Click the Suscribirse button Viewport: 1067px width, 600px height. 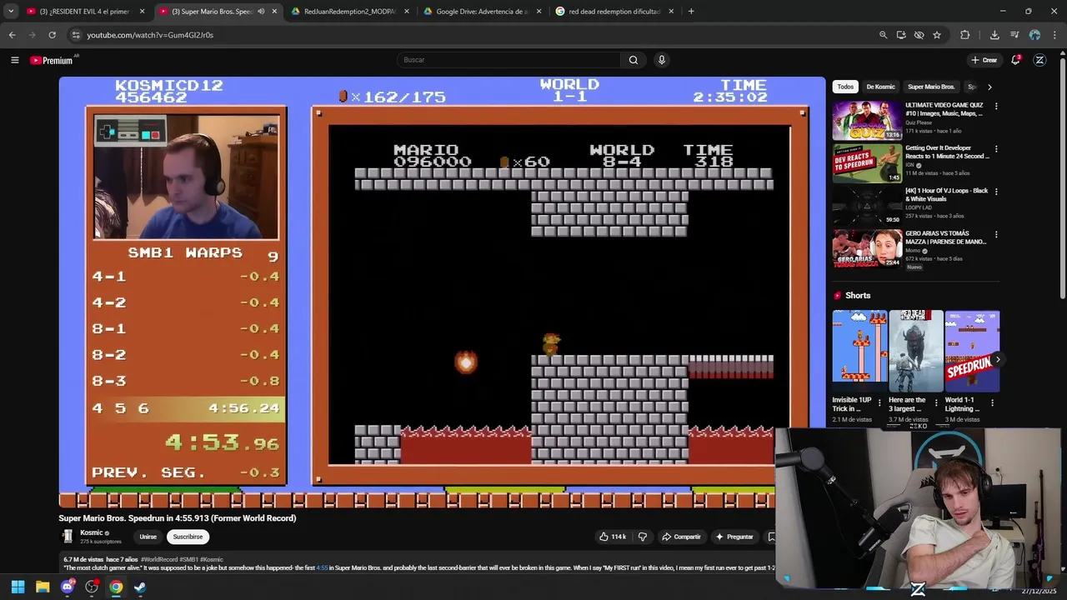click(x=188, y=537)
